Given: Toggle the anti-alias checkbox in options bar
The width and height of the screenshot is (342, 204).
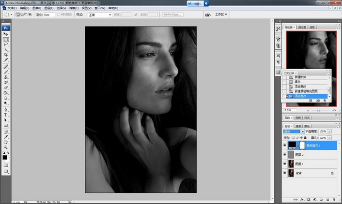Looking at the screenshot, I should [59, 15].
